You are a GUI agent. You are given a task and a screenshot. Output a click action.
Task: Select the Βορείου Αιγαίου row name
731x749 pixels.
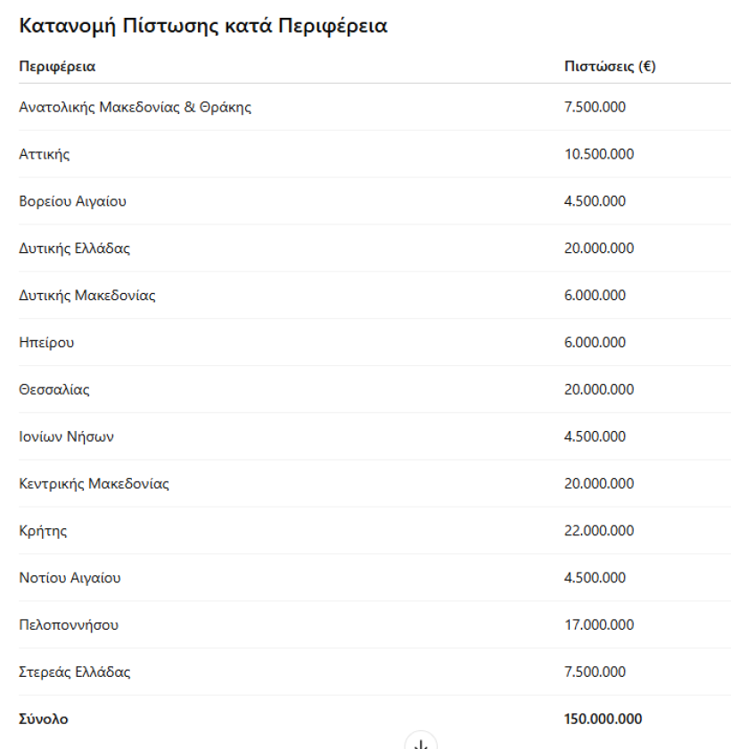click(73, 201)
